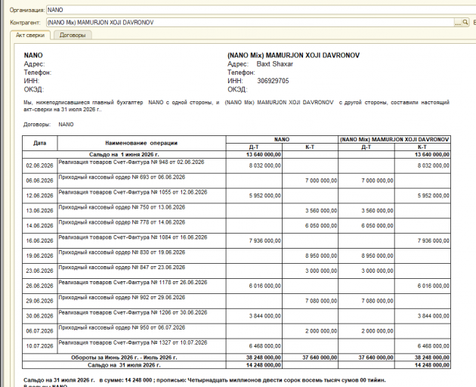Select the Сальдо на 31 июля 2026 г. row label
The image size is (476, 387).
point(124,365)
